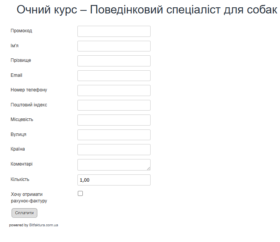This screenshot has width=280, height=242.
Task: Select the Місцевість text field
Action: [x=114, y=120]
